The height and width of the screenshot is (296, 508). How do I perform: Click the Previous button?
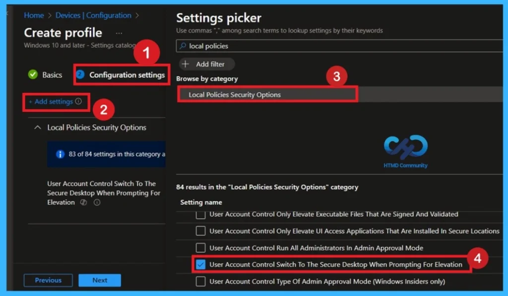(48, 280)
